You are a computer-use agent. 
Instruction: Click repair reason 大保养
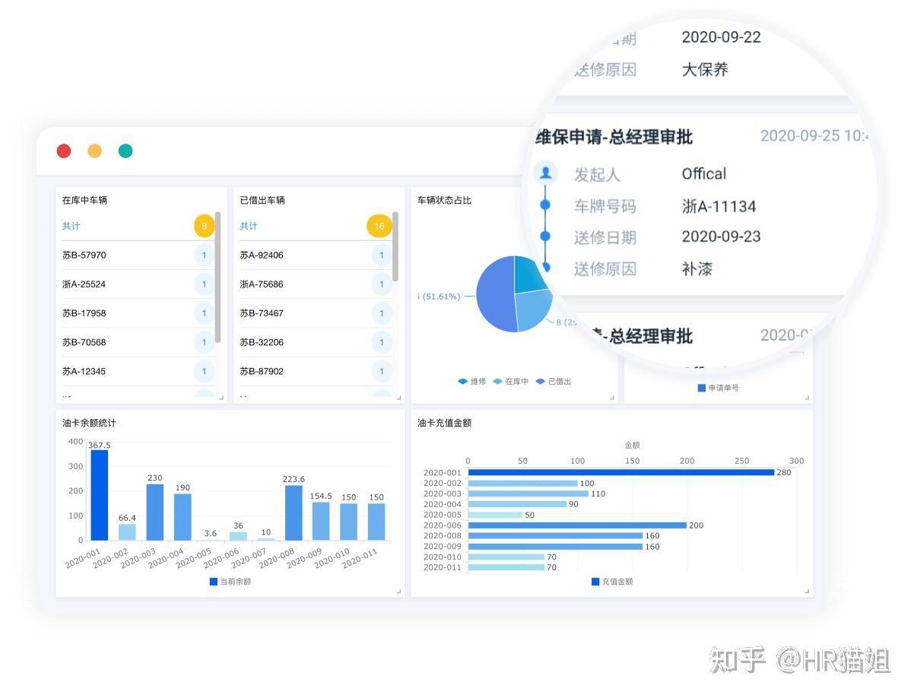705,69
